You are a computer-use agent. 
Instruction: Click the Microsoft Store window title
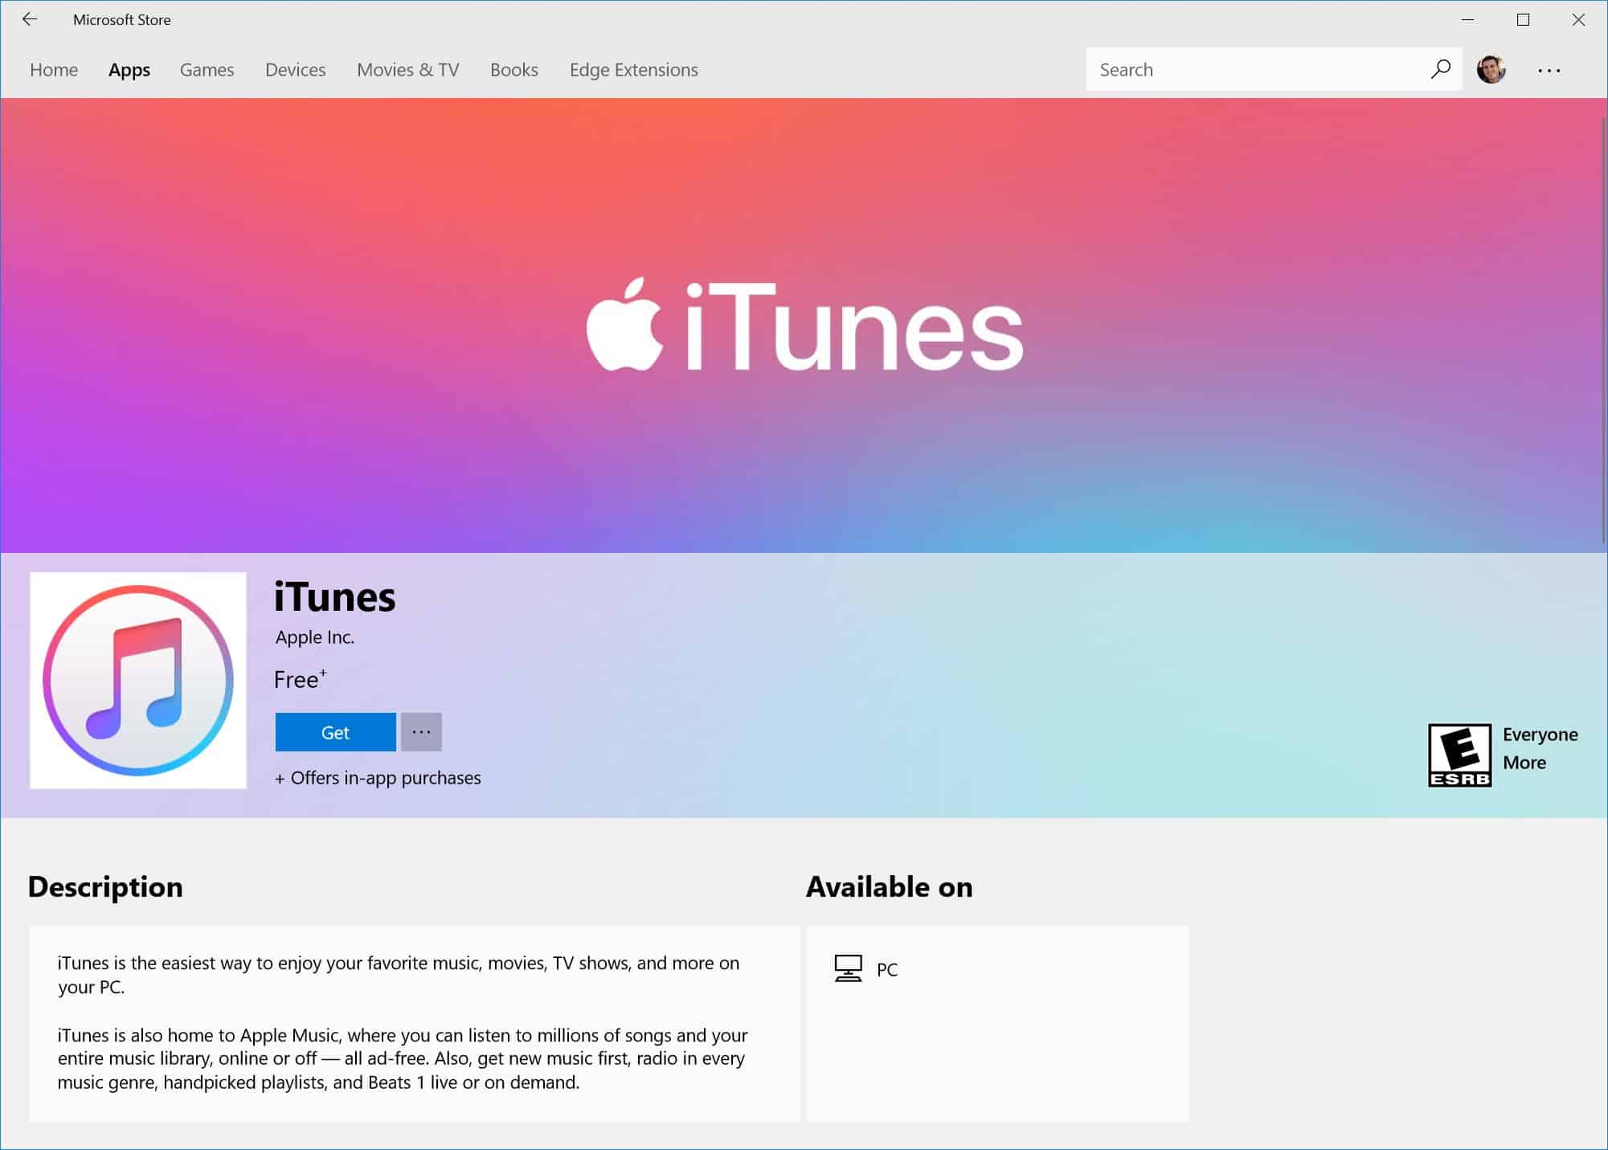(x=121, y=19)
